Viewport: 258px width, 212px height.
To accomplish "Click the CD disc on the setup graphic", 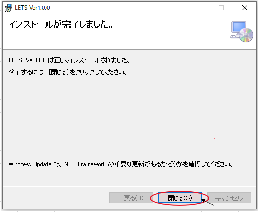I will click(246, 35).
